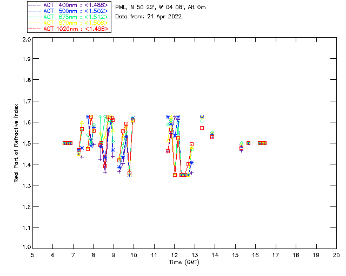Click the 'Real Part of Refractive Index' axis label
346x276 pixels.
17,143
